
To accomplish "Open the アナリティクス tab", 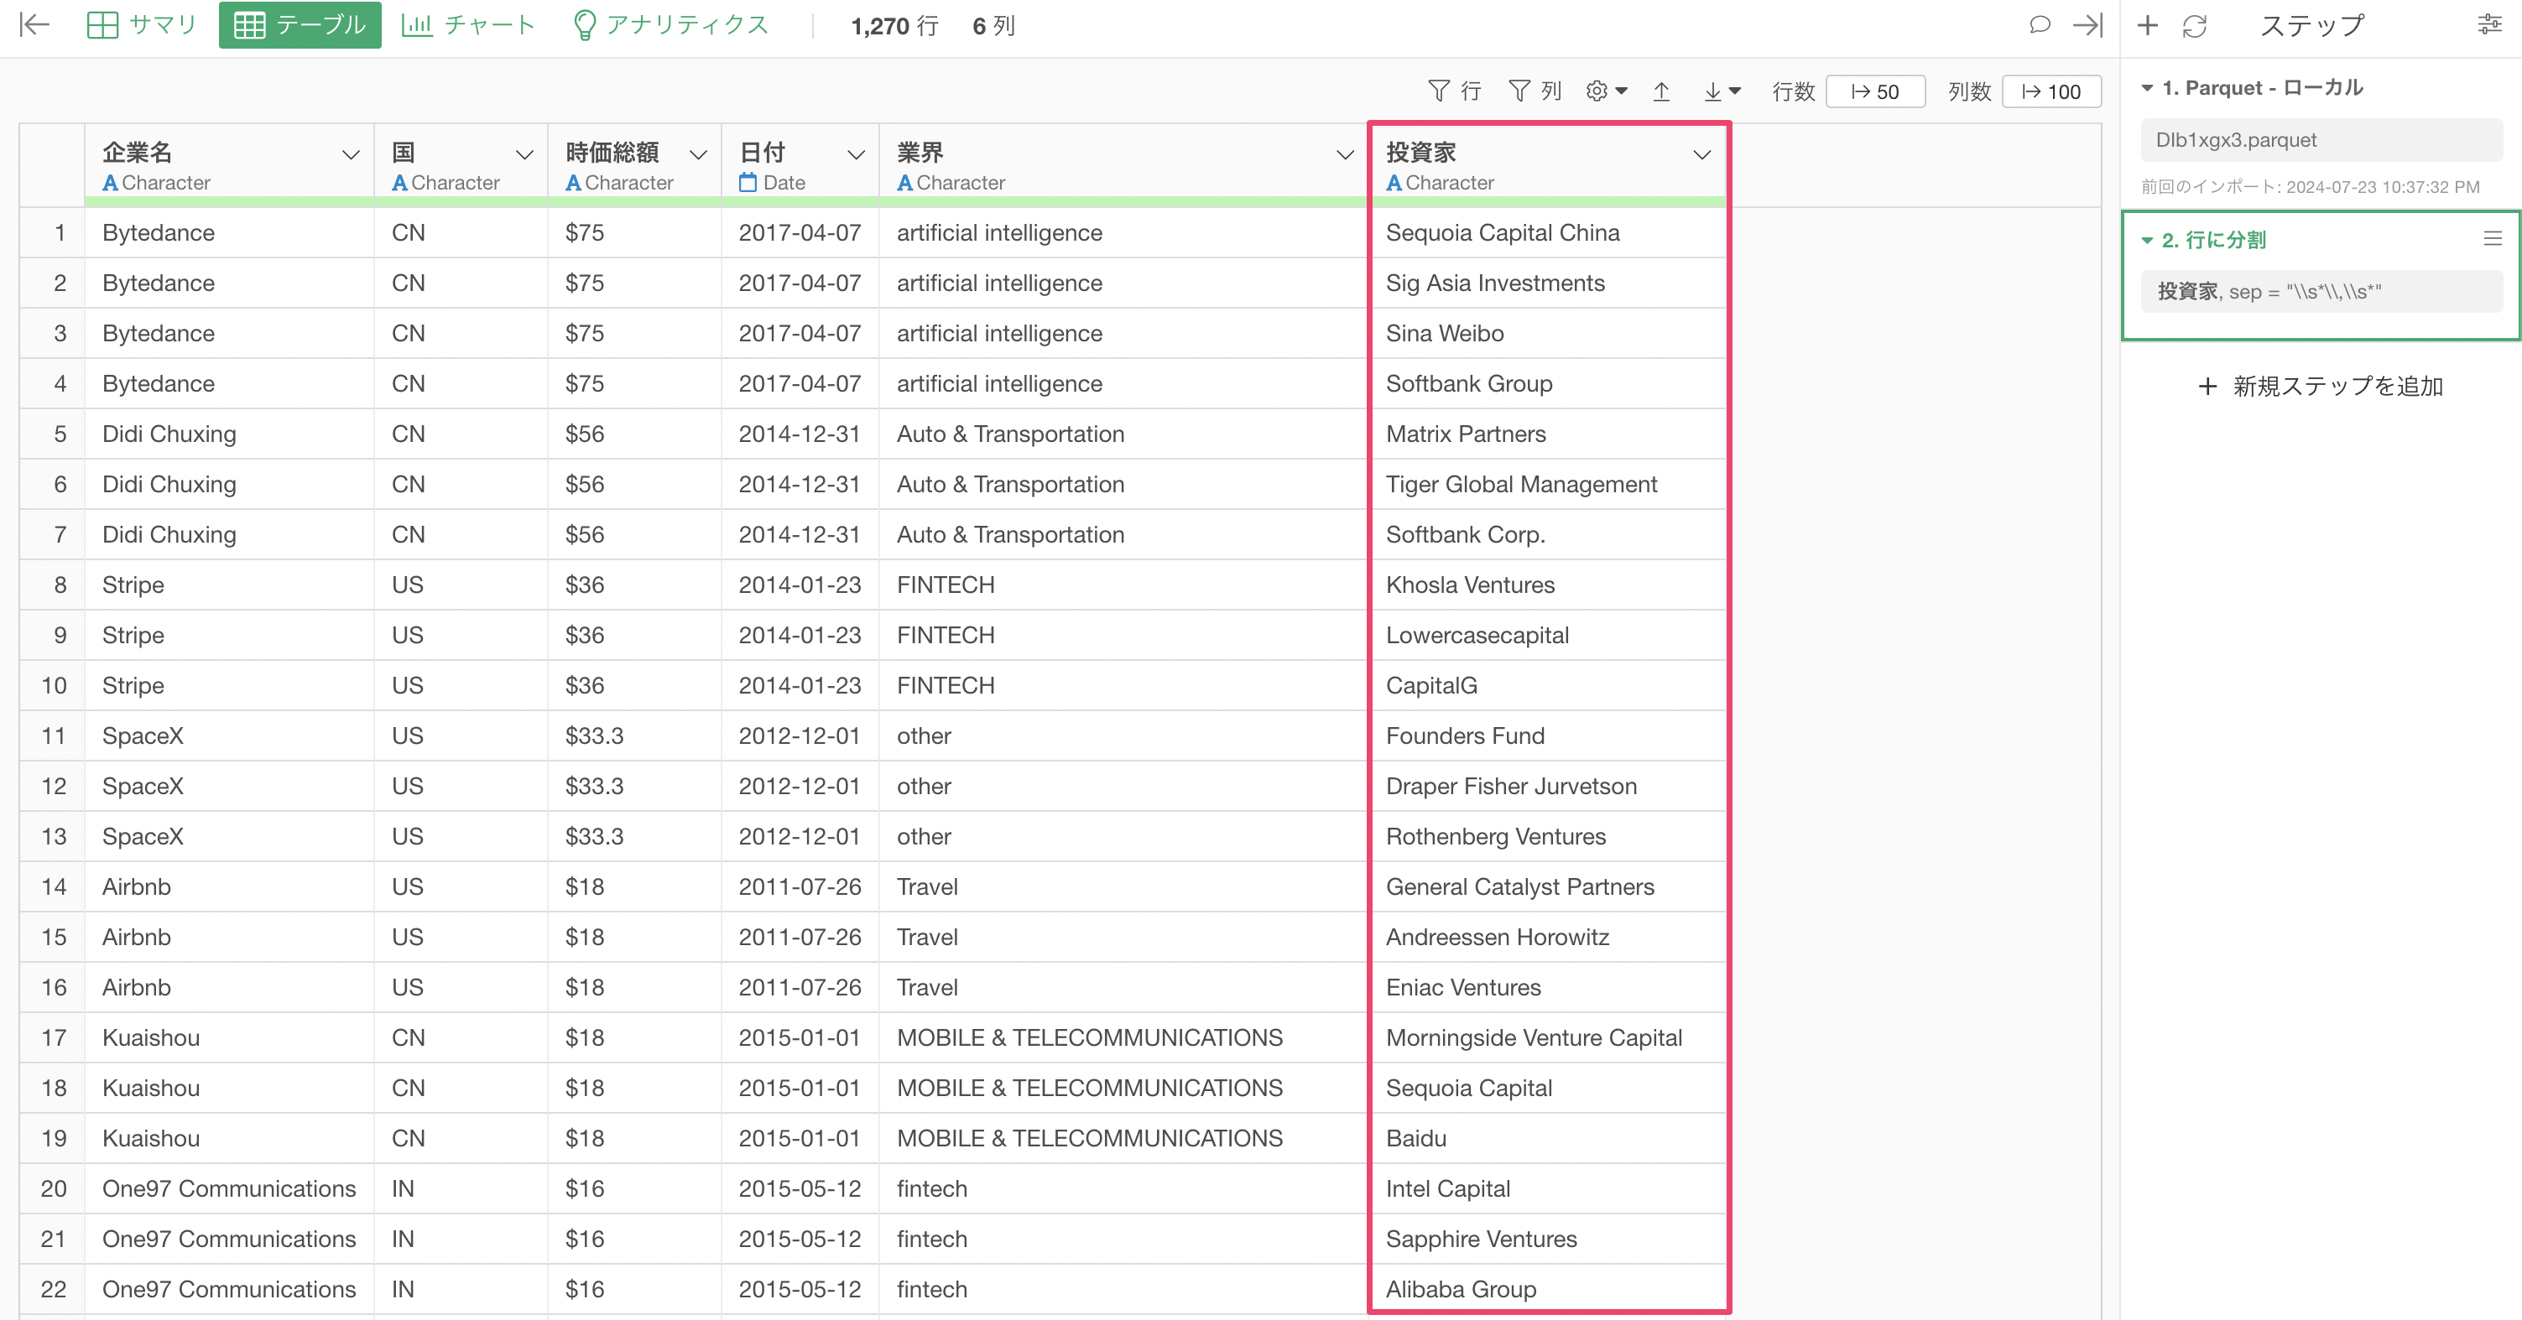I will (x=670, y=24).
